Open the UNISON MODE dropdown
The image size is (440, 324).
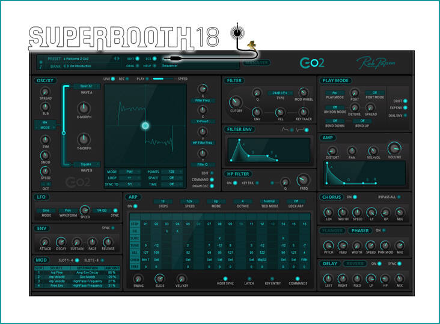pos(335,107)
